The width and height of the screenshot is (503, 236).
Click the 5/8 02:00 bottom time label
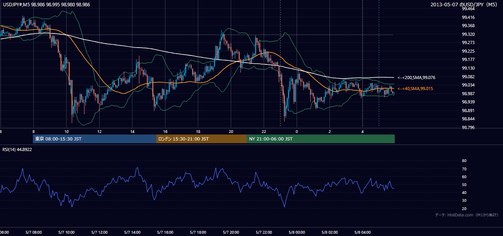[330, 232]
